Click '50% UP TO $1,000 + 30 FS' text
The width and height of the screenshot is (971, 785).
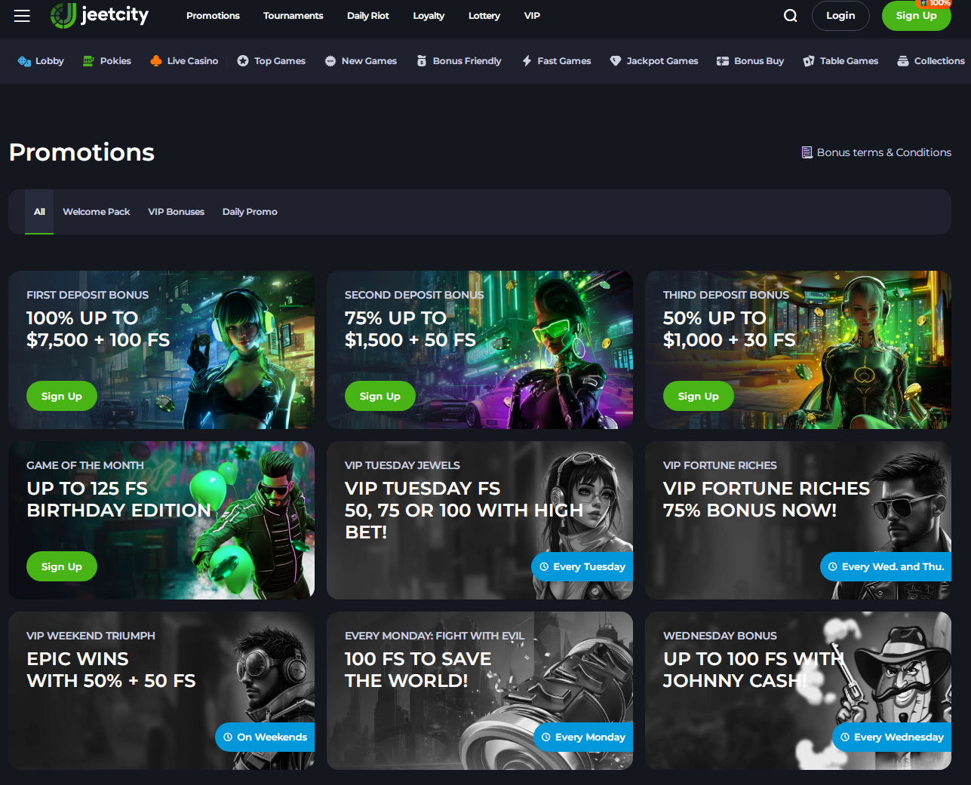pyautogui.click(x=729, y=329)
